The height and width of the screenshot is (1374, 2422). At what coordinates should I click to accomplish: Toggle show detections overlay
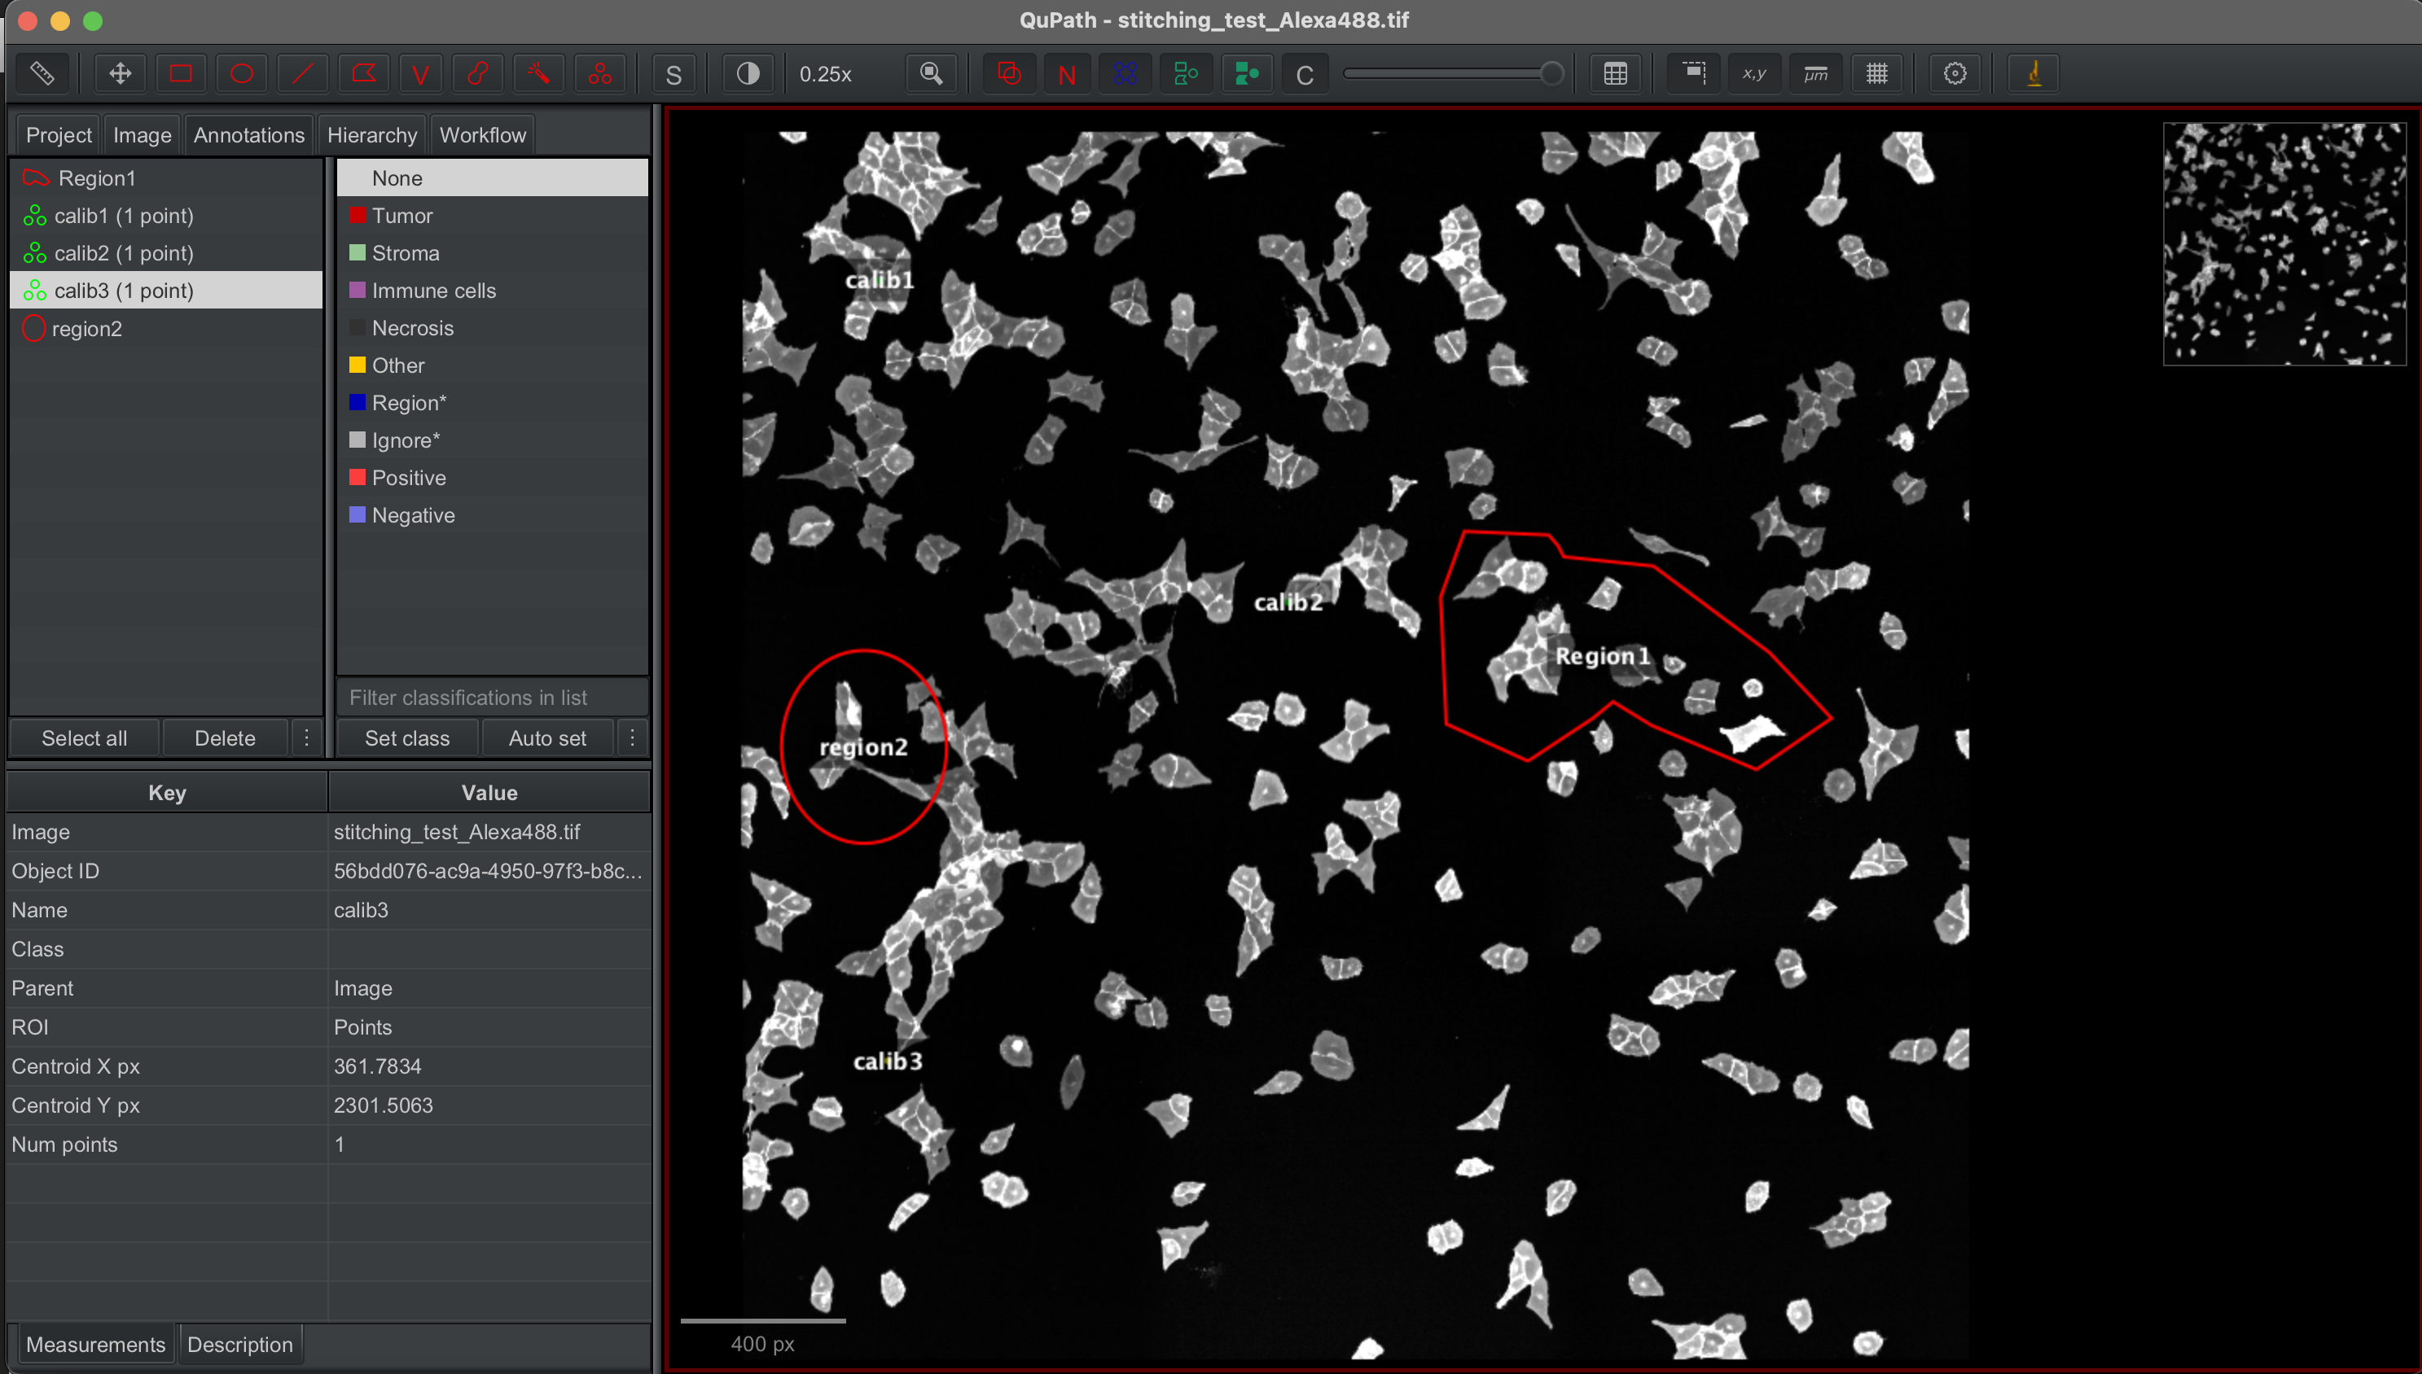click(x=1187, y=73)
